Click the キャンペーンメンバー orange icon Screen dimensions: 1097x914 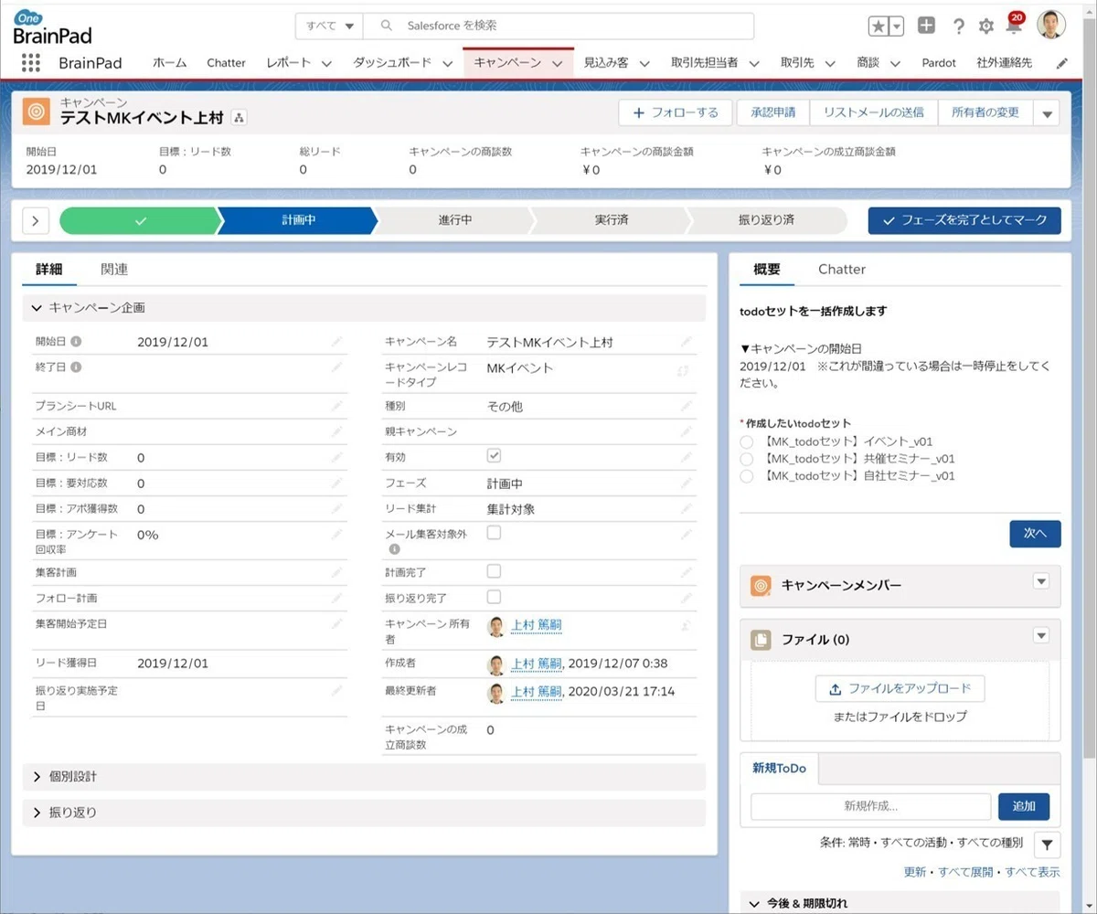tap(761, 586)
